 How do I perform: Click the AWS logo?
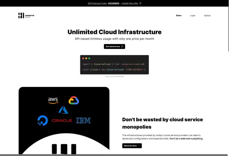pos(53,100)
